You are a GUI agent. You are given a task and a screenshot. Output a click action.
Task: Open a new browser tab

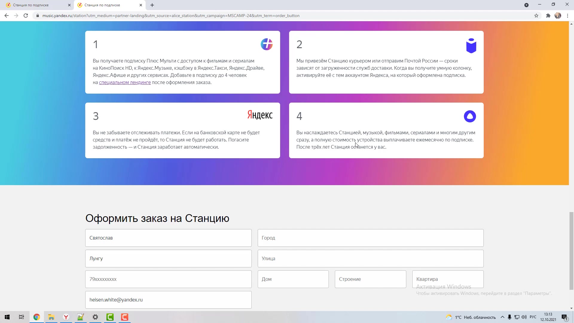pos(152,5)
